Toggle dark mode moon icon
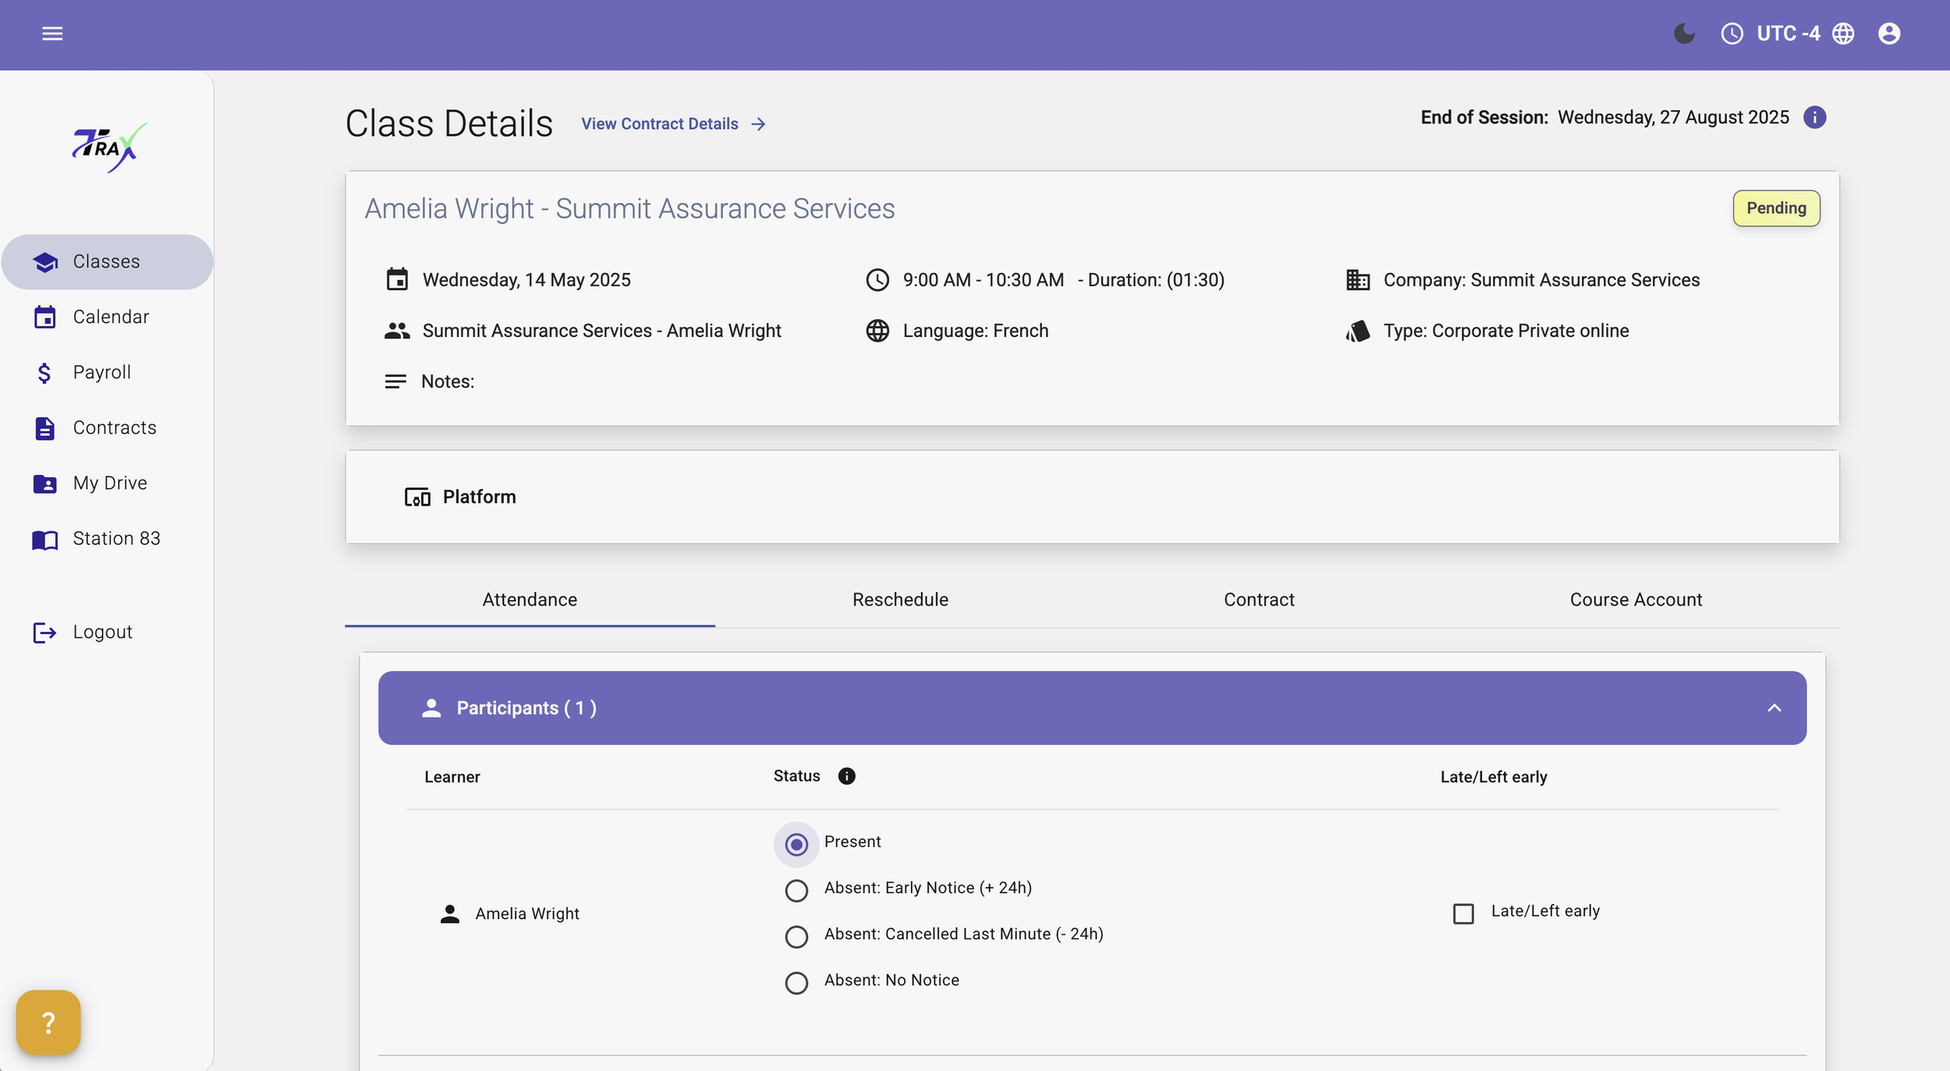Image resolution: width=1950 pixels, height=1071 pixels. coord(1684,34)
